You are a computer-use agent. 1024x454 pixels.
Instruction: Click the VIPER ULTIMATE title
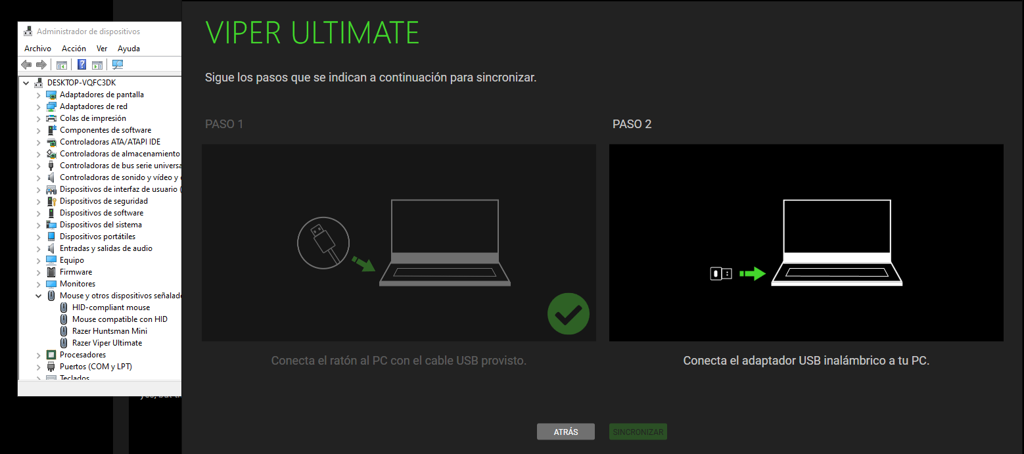pos(313,32)
